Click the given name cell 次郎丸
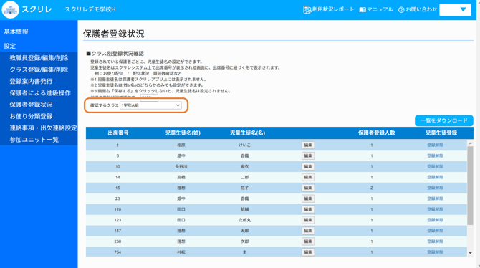Viewport: 480px width, 268px height. (x=244, y=220)
